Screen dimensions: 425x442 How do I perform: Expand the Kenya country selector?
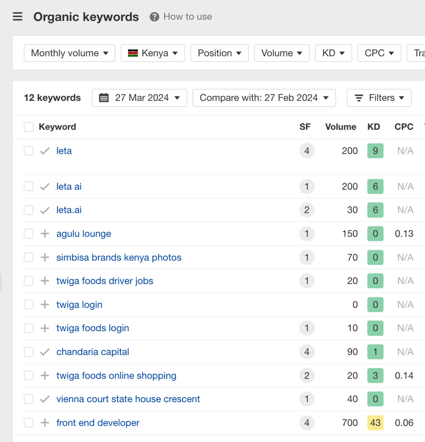pos(153,53)
